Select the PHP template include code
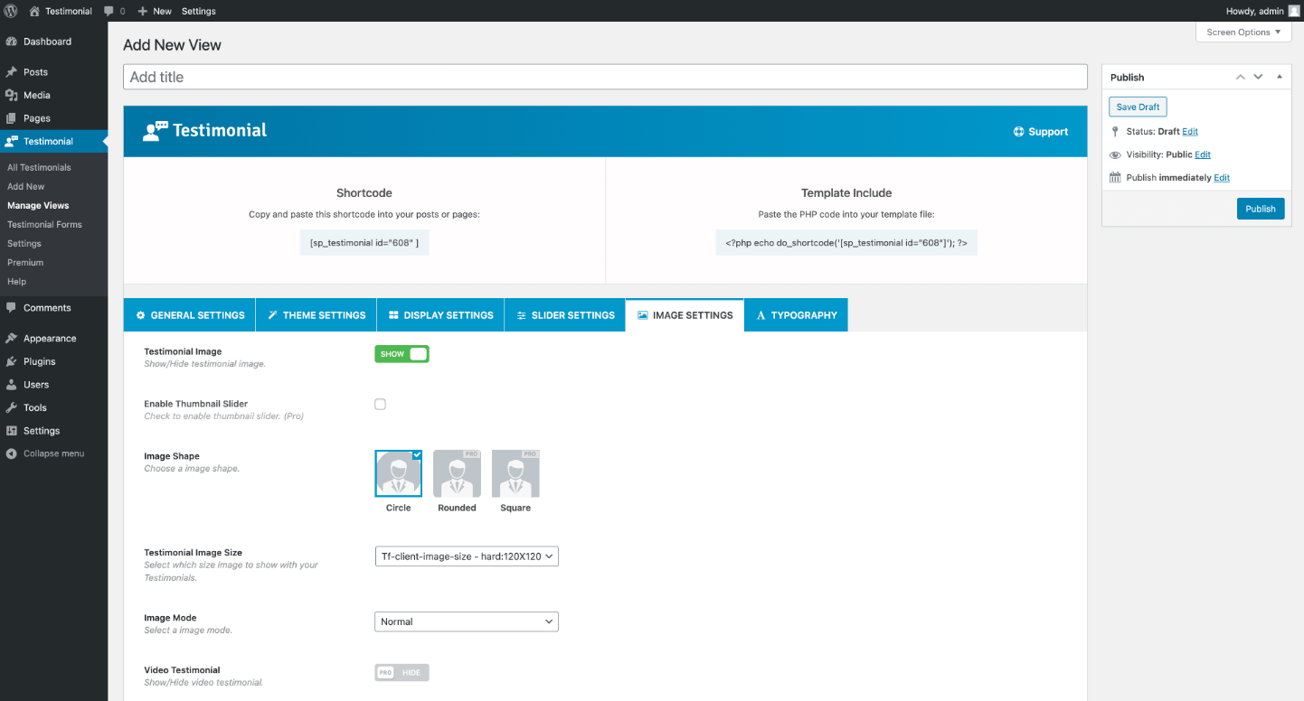The height and width of the screenshot is (701, 1304). point(846,243)
